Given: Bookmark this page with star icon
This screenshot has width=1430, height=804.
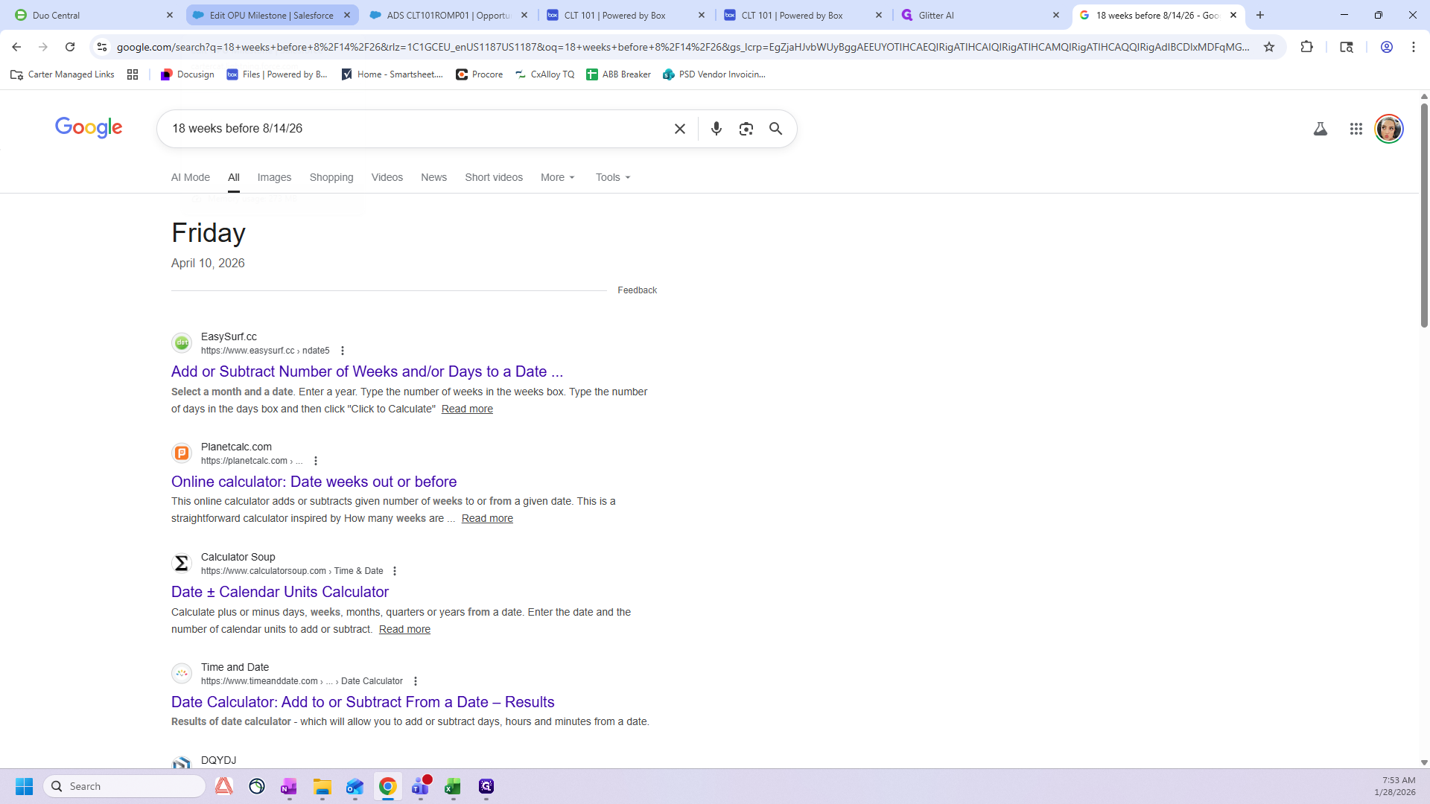Looking at the screenshot, I should pos(1269,47).
